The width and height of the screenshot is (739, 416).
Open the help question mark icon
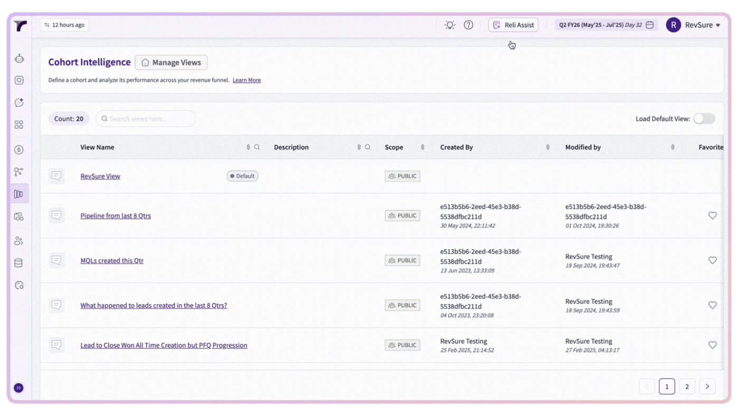point(468,25)
